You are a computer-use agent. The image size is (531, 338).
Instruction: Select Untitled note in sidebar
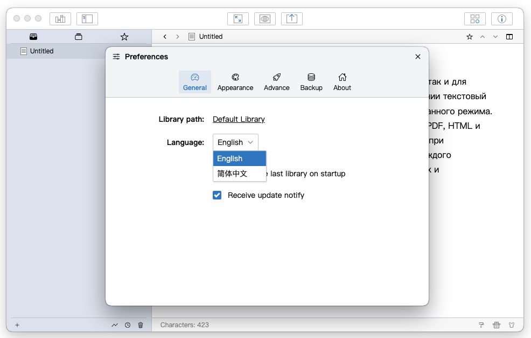click(41, 51)
